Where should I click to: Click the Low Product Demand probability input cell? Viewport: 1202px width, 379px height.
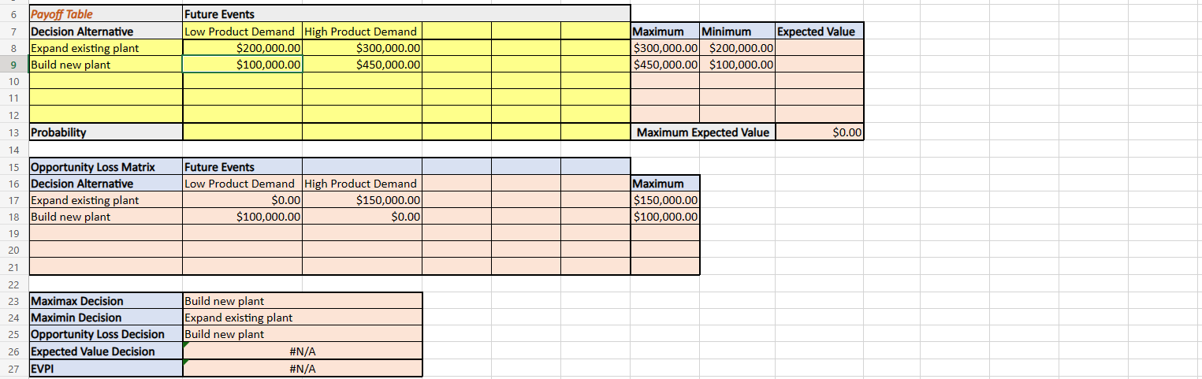pos(242,132)
